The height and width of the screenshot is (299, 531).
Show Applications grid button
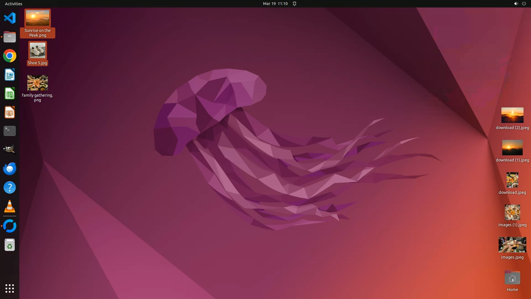10,288
